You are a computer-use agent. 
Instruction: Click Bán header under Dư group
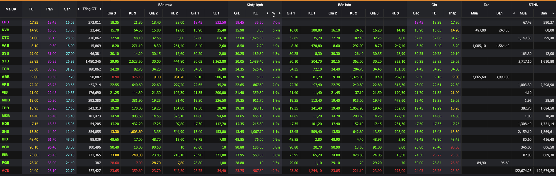499,13
